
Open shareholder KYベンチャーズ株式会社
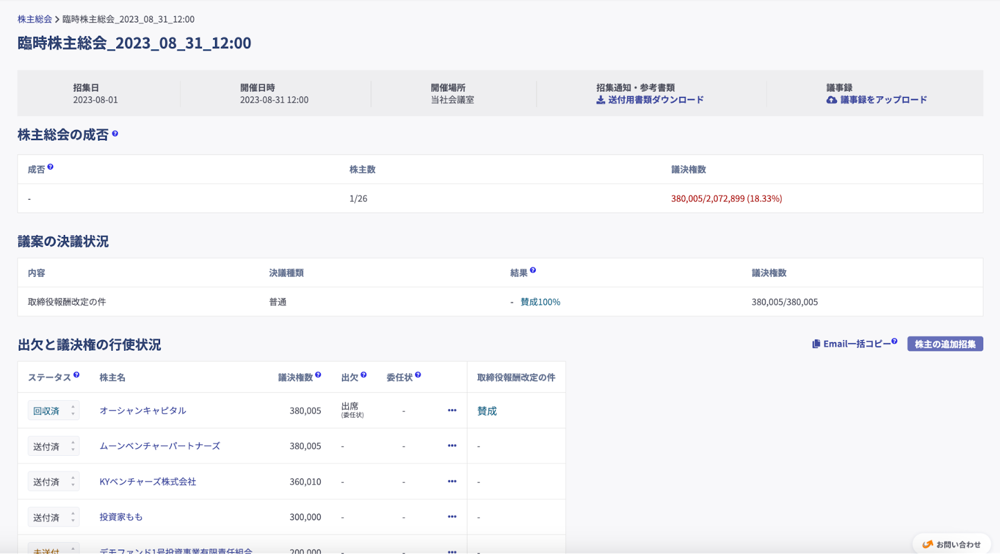tap(147, 481)
